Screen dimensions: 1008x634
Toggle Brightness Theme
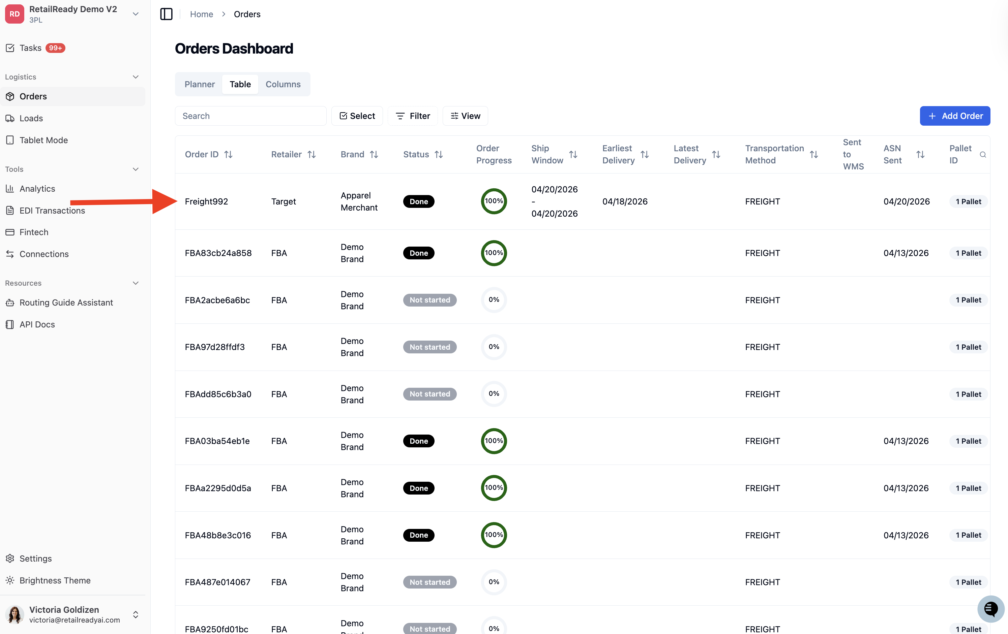(x=55, y=580)
